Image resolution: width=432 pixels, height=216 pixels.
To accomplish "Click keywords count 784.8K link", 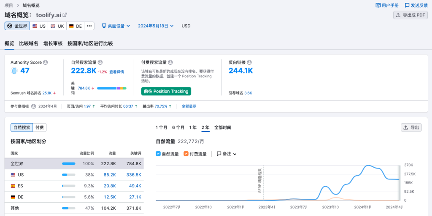I will (84, 88).
